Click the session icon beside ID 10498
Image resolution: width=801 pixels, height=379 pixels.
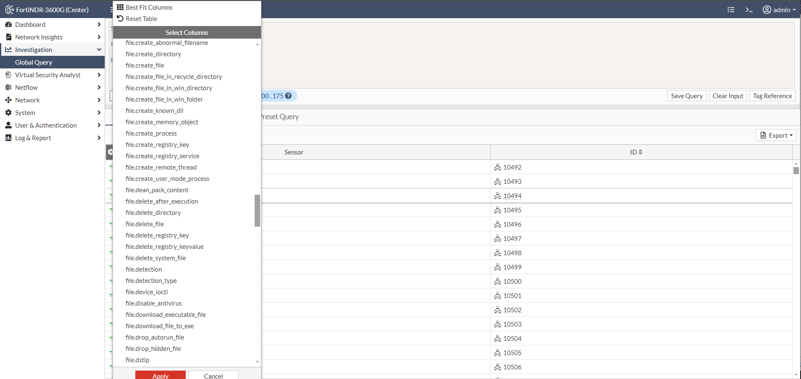pos(498,253)
